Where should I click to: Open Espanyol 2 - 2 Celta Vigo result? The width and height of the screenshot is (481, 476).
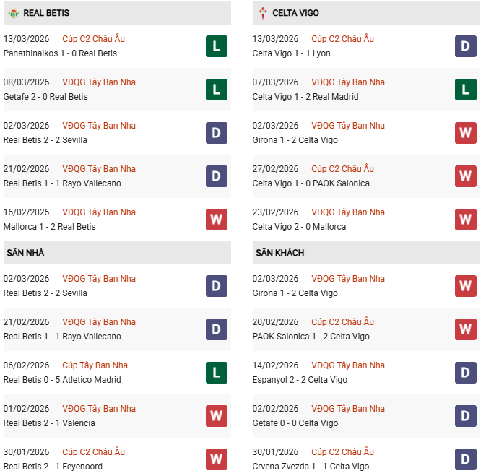(x=300, y=380)
